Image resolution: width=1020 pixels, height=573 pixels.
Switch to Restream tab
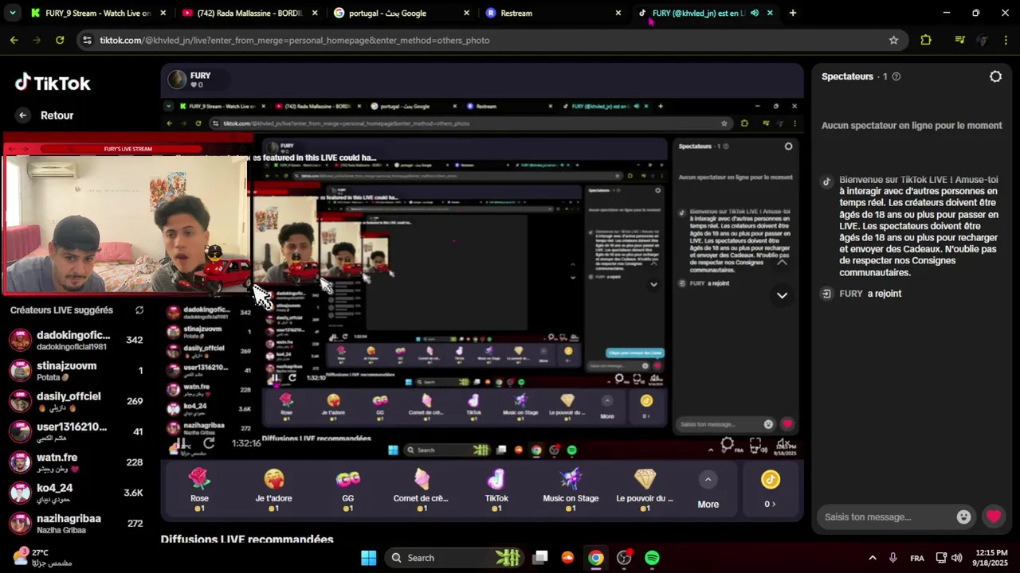tap(552, 13)
